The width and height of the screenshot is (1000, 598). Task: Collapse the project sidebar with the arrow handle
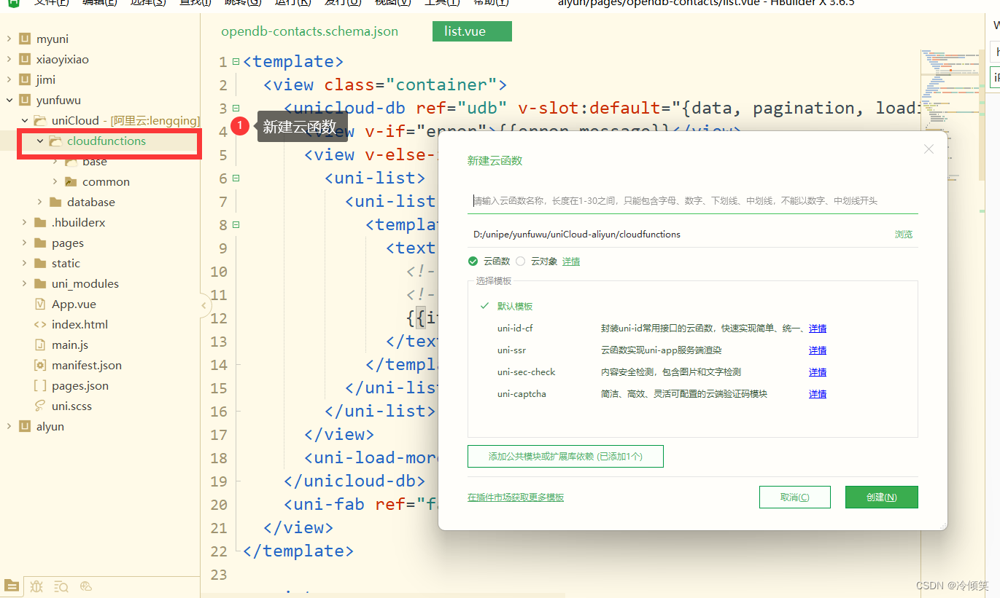(204, 305)
